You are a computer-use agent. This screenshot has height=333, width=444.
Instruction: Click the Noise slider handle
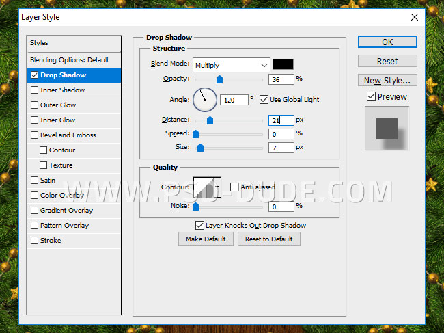[x=195, y=207]
